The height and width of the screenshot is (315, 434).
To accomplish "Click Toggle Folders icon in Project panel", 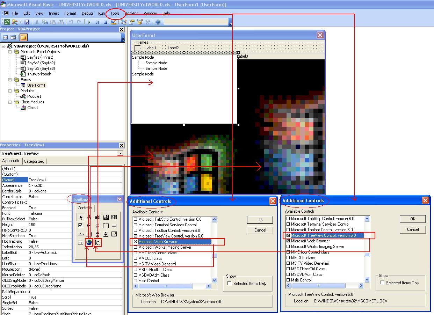I will 23,37.
